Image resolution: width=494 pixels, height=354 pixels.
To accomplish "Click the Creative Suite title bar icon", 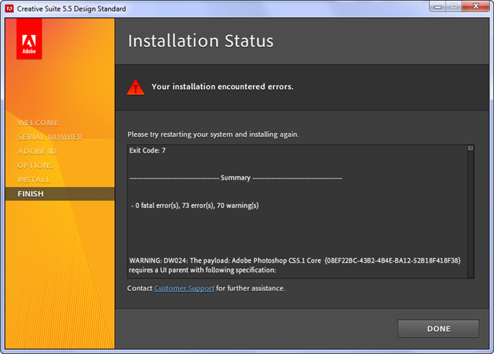I will (x=9, y=9).
